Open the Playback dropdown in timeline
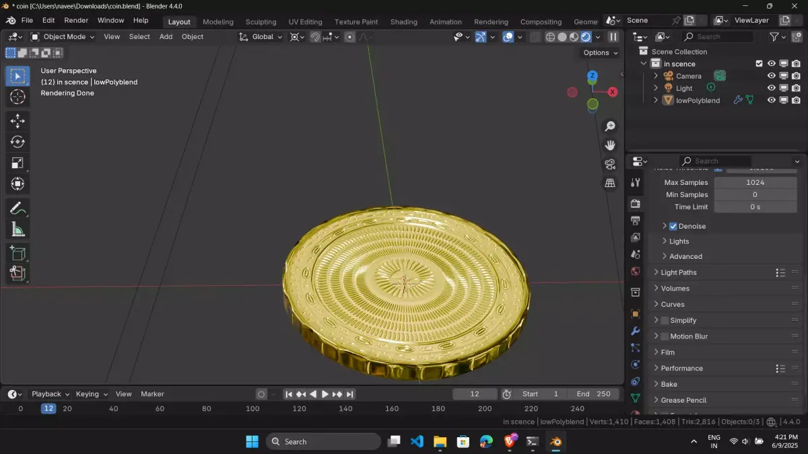This screenshot has height=454, width=808. pos(50,394)
